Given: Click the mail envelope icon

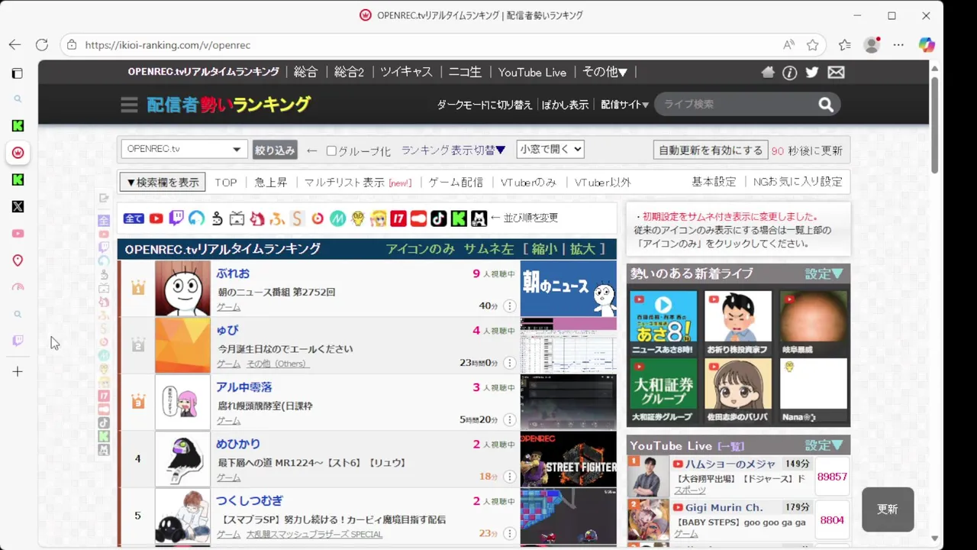Looking at the screenshot, I should 836,72.
